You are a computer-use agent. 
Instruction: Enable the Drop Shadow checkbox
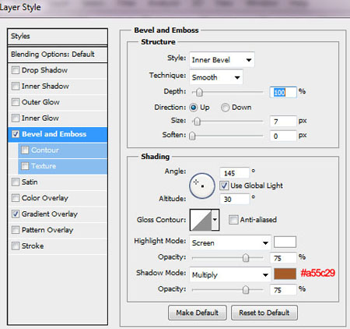(16, 70)
